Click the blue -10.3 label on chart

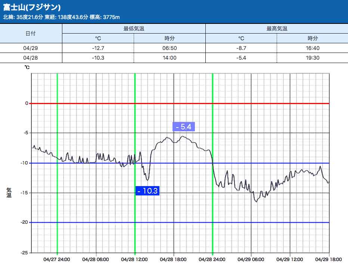tap(148, 191)
